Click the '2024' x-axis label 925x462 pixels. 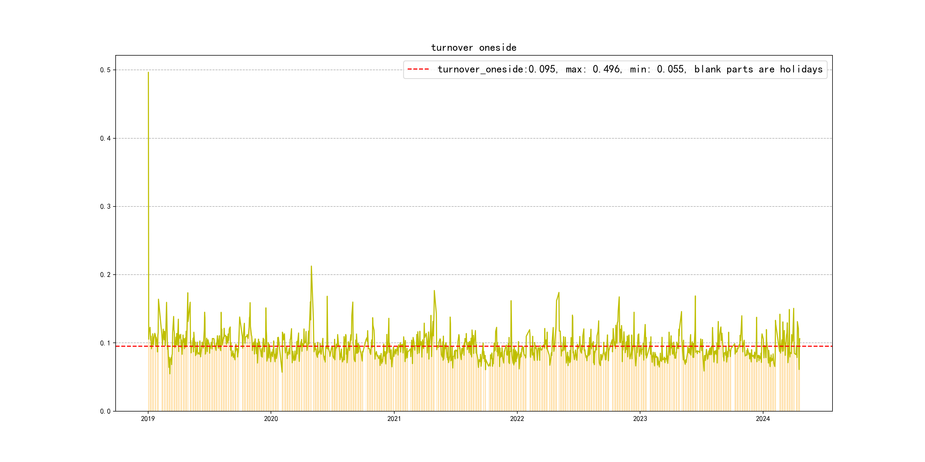(x=763, y=419)
